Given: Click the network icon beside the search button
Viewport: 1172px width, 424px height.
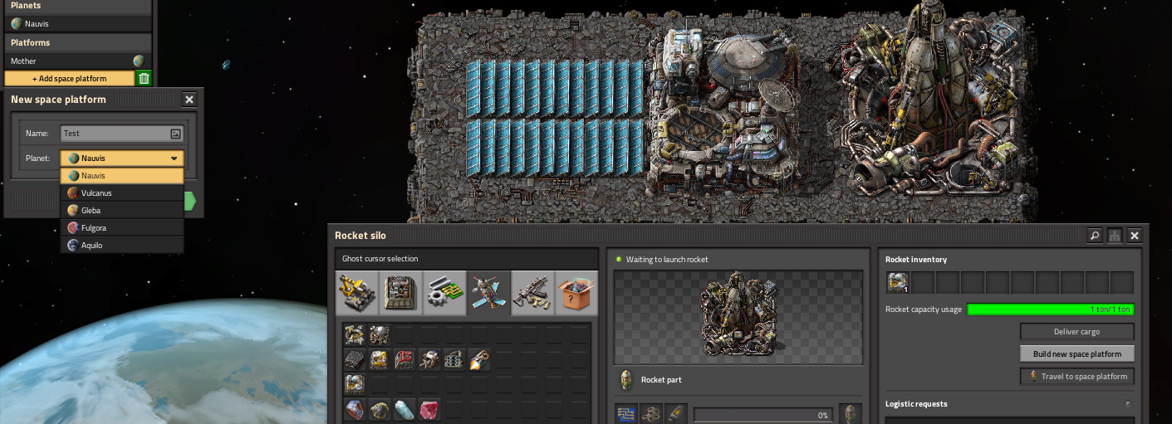Looking at the screenshot, I should click(x=1115, y=236).
